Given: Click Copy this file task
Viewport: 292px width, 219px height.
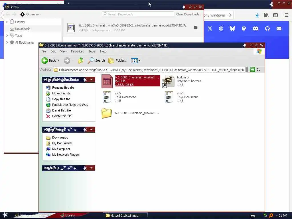Looking at the screenshot, I should 61,99.
